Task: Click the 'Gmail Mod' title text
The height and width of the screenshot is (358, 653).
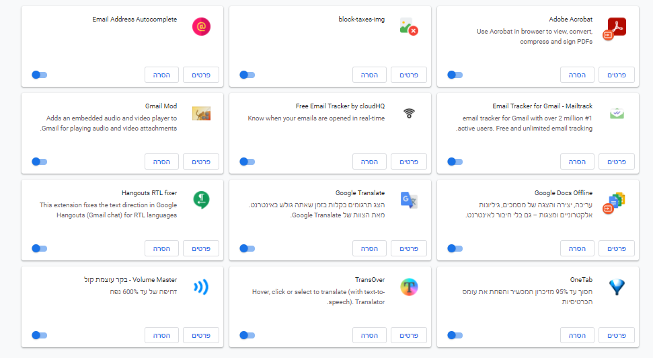Action: 161,106
